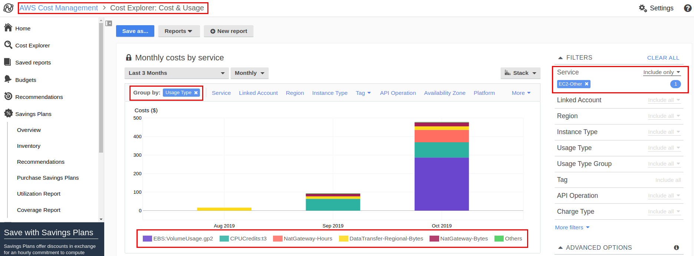Open Usage Type Group Include all dropdown
694x256 pixels.
coord(664,164)
